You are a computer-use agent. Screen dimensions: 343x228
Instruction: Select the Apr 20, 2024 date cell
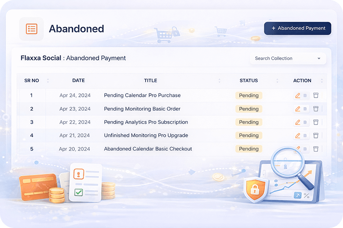tap(74, 149)
